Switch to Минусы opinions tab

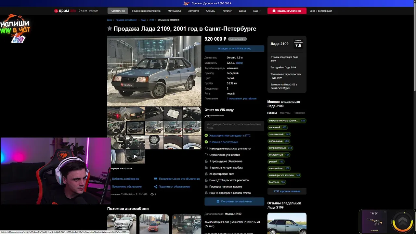point(285,113)
